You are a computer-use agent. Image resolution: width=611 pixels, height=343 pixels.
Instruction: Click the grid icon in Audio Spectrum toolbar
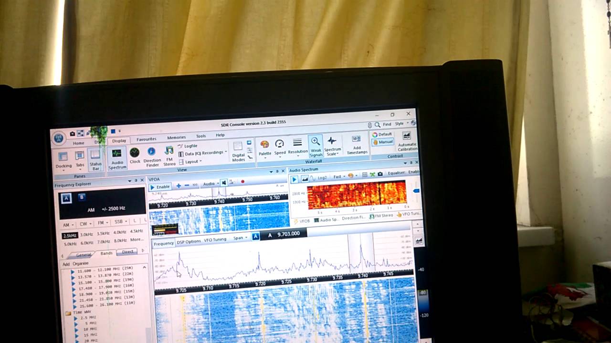[x=365, y=175]
